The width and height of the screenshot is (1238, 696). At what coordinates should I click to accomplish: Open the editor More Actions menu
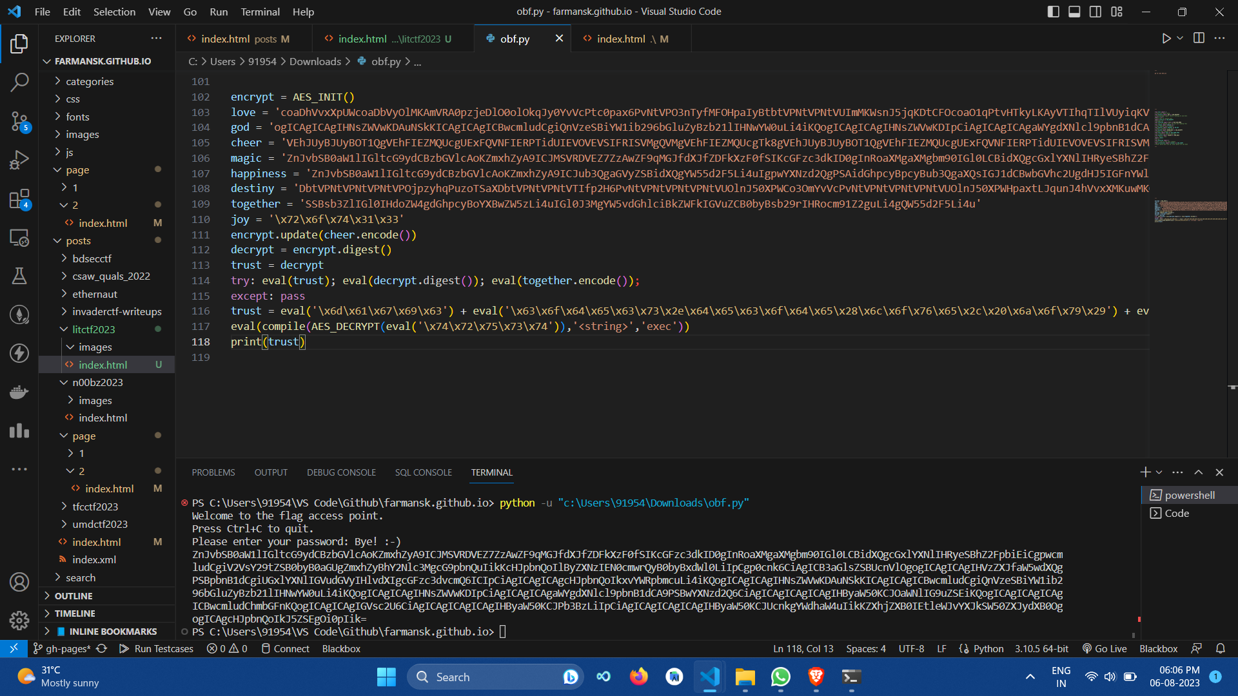pyautogui.click(x=1219, y=39)
